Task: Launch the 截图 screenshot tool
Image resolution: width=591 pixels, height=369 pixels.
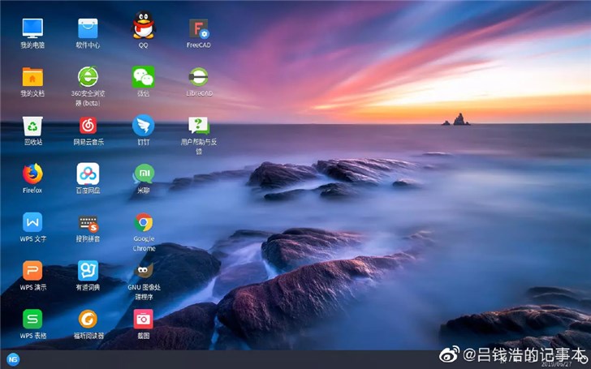Action: click(144, 319)
